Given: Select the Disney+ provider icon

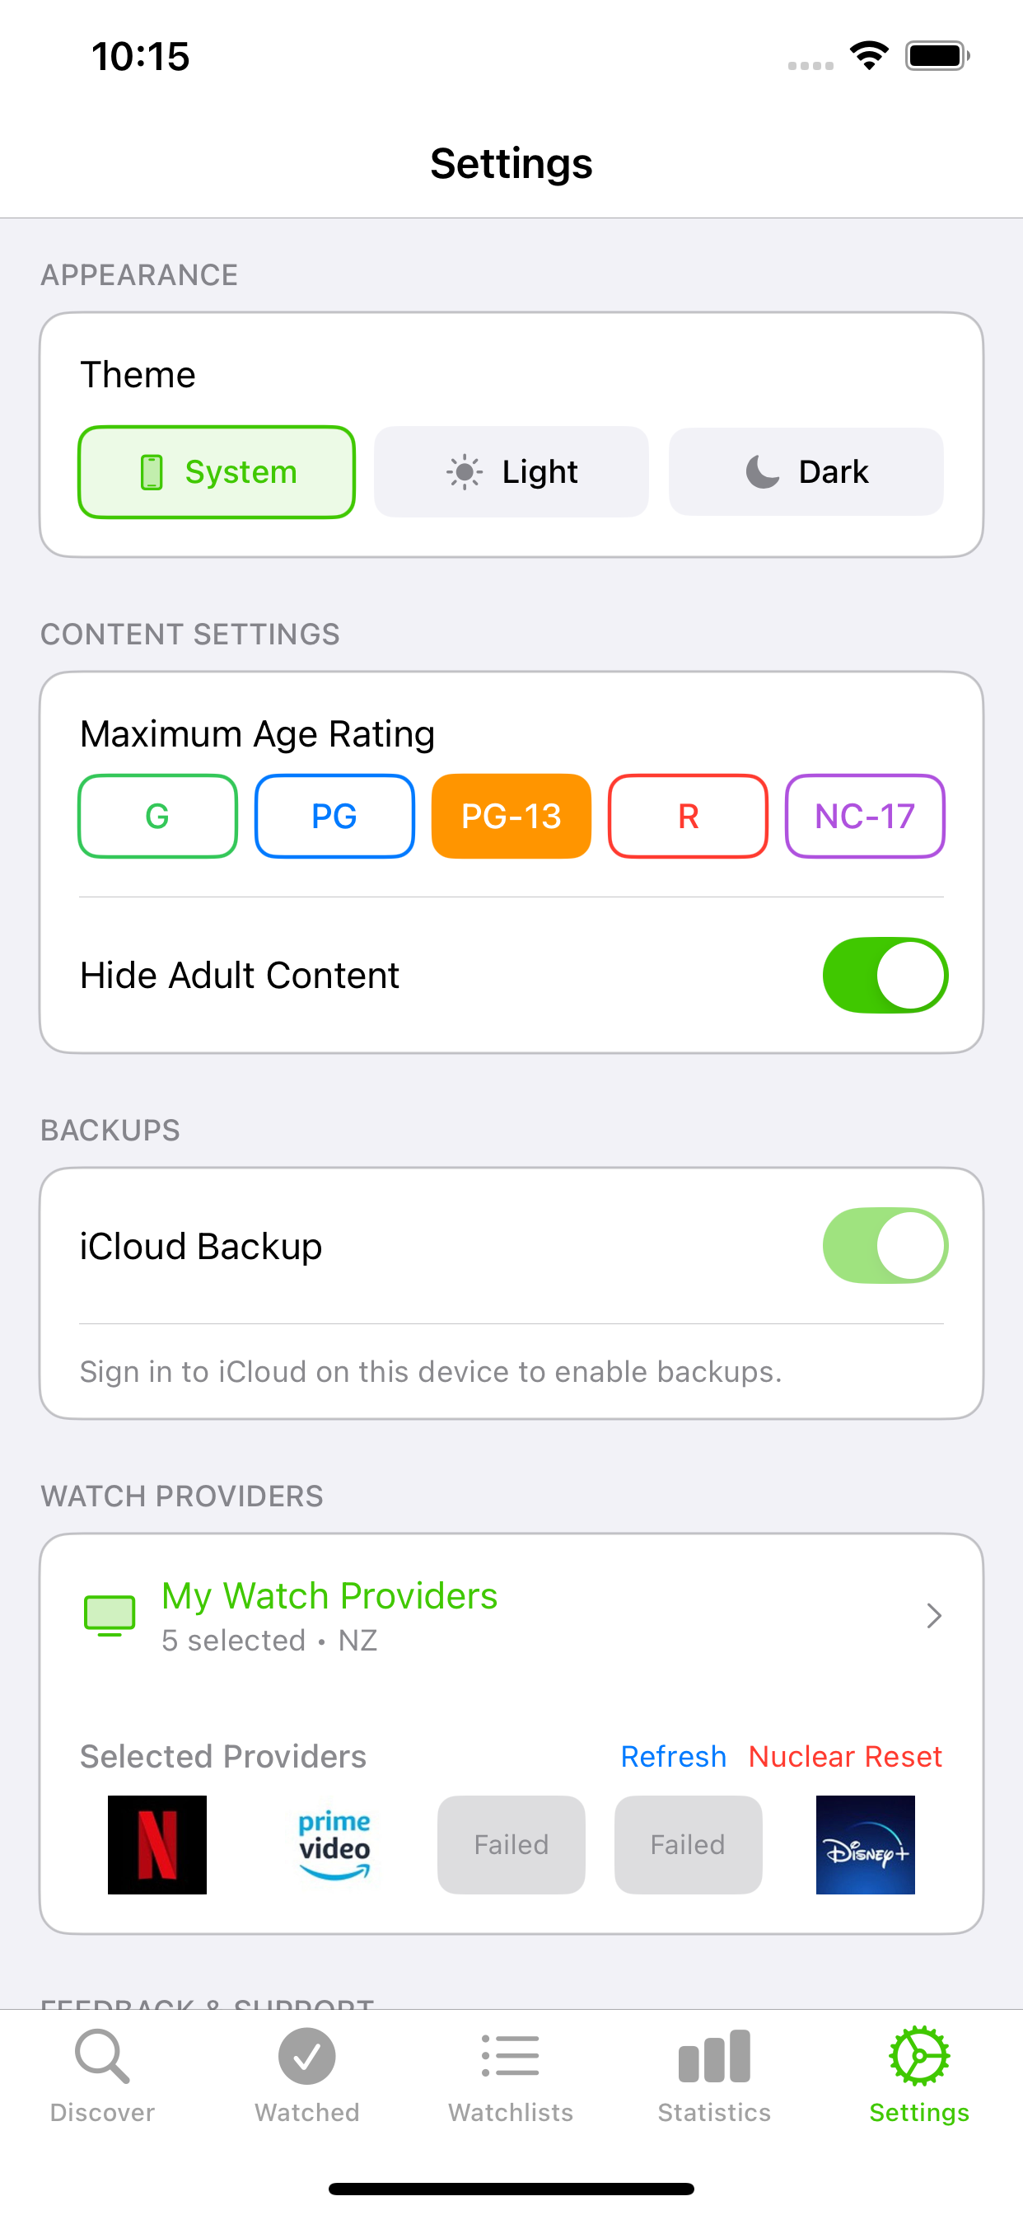Looking at the screenshot, I should coord(865,1844).
